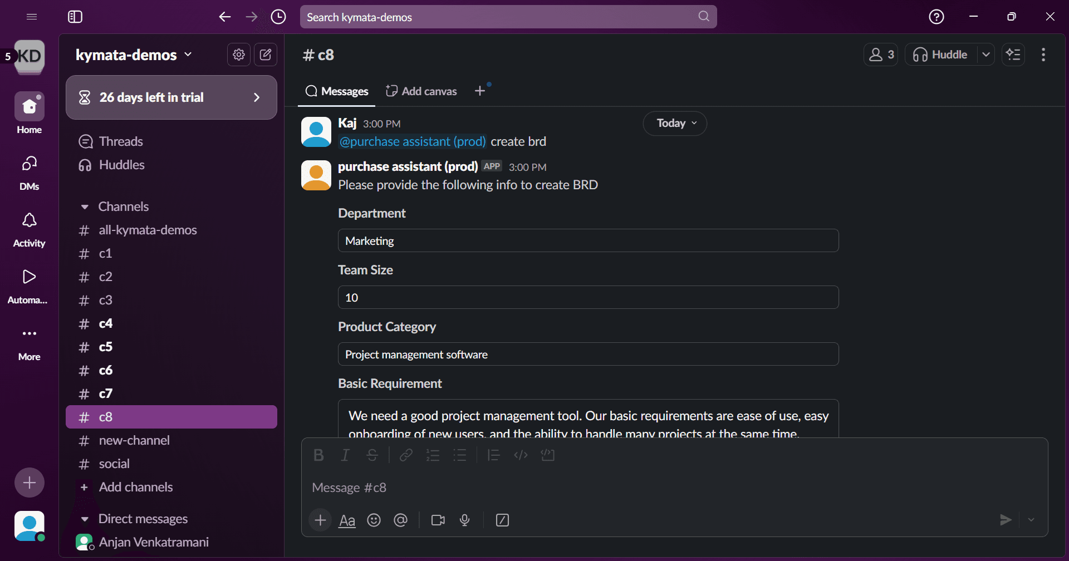
Task: Collapse the Direct messages section
Action: click(x=85, y=519)
